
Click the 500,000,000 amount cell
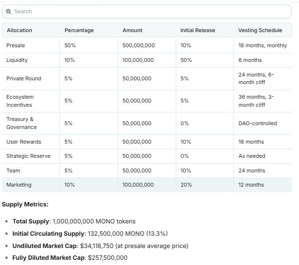[146, 45]
